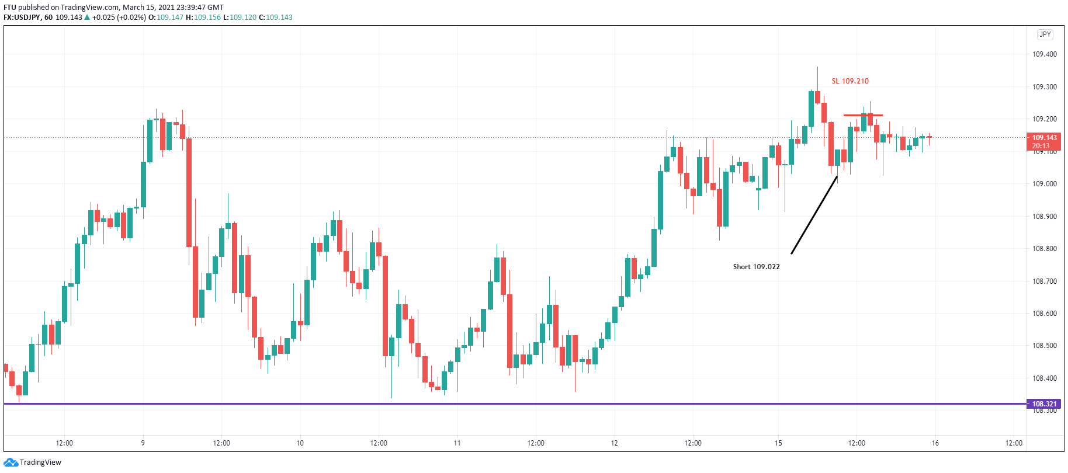Screen dimensions: 1068x473
Task: Select the short red stop-loss line segment
Action: pos(862,115)
